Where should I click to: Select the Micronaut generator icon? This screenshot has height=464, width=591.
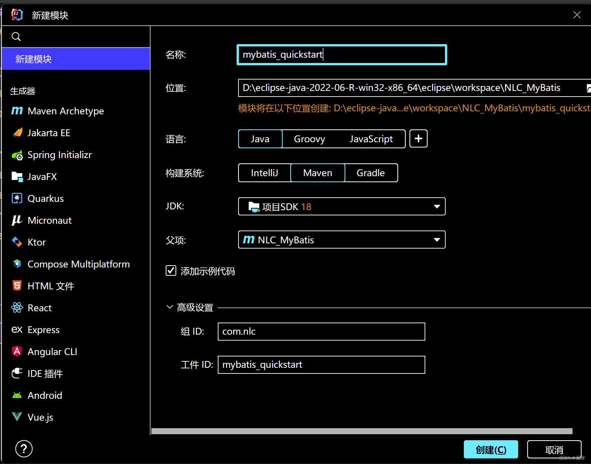(17, 220)
